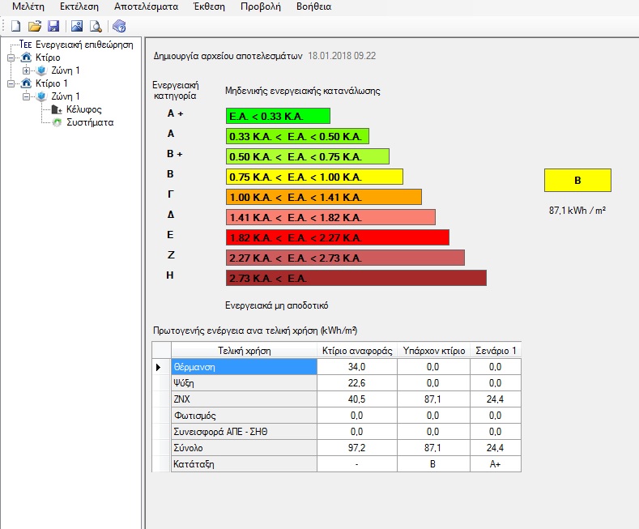
Task: Select the Κατάταξη row cell
Action: point(244,464)
